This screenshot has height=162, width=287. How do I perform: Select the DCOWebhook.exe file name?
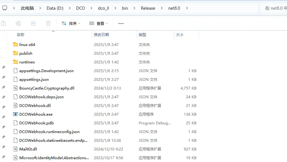tap(36, 114)
